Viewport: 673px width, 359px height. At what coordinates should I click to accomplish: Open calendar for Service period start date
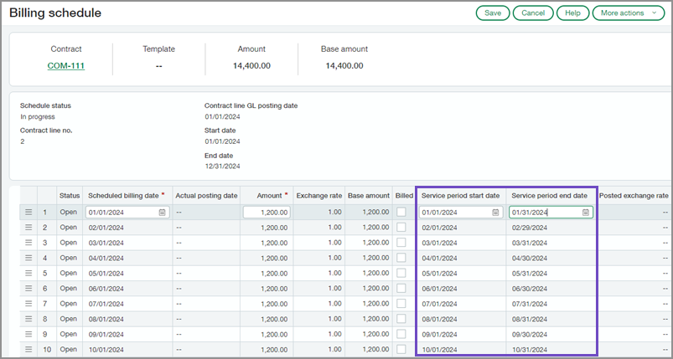[x=495, y=213]
